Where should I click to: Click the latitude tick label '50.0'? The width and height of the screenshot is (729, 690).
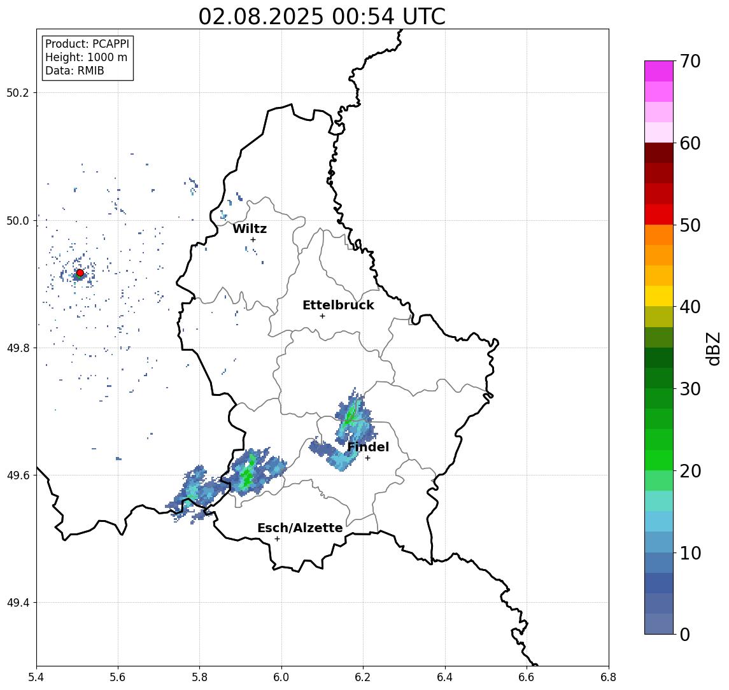18,220
